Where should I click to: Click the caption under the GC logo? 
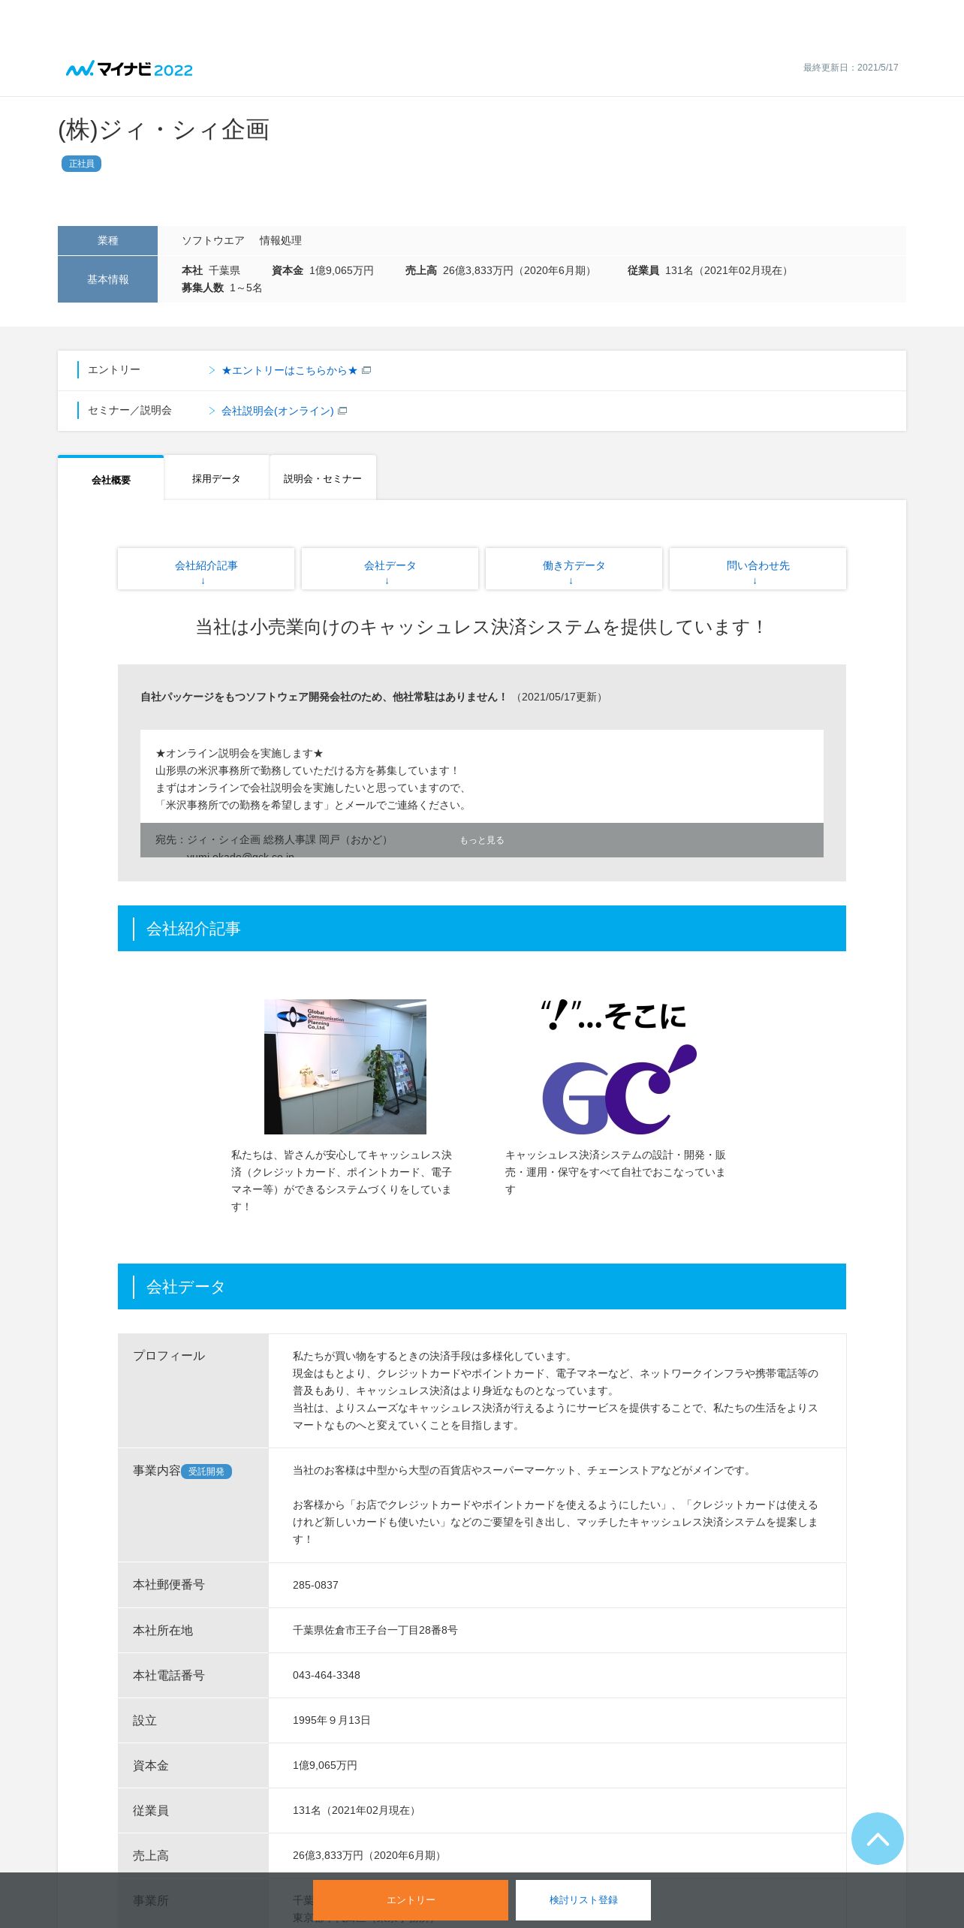616,1172
